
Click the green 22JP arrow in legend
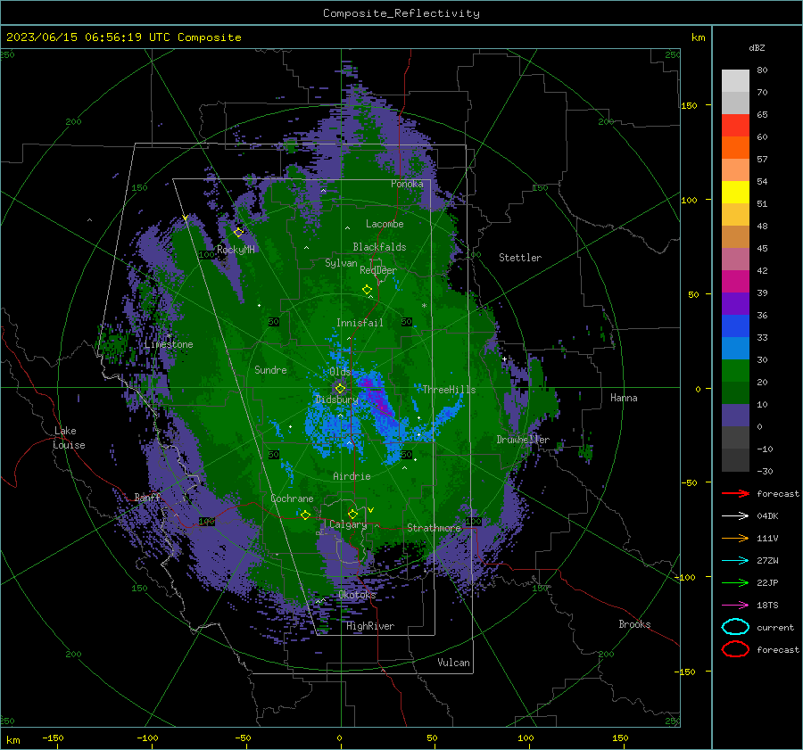click(x=735, y=582)
